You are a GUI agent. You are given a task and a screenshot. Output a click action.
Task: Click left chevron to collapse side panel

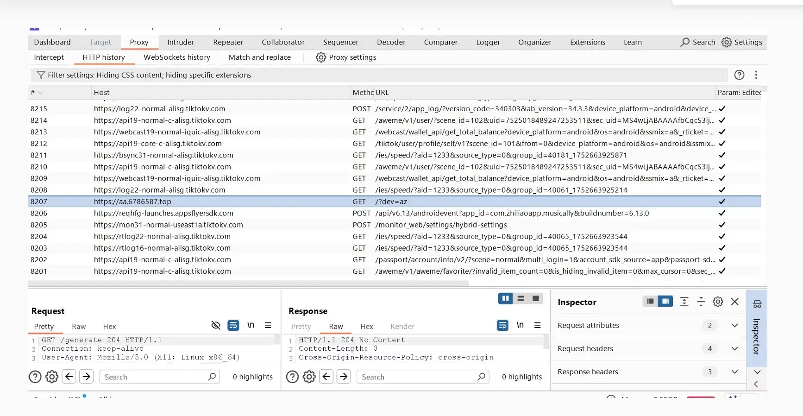click(756, 384)
